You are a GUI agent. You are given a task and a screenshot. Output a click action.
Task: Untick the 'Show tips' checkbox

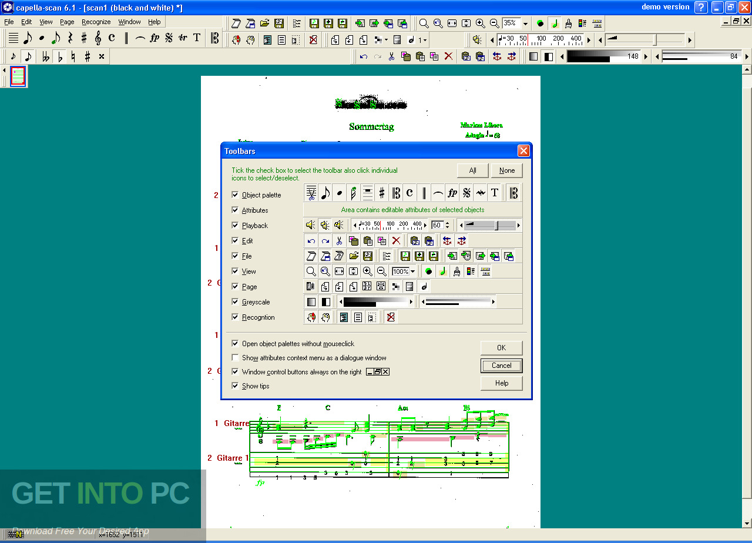click(x=236, y=386)
